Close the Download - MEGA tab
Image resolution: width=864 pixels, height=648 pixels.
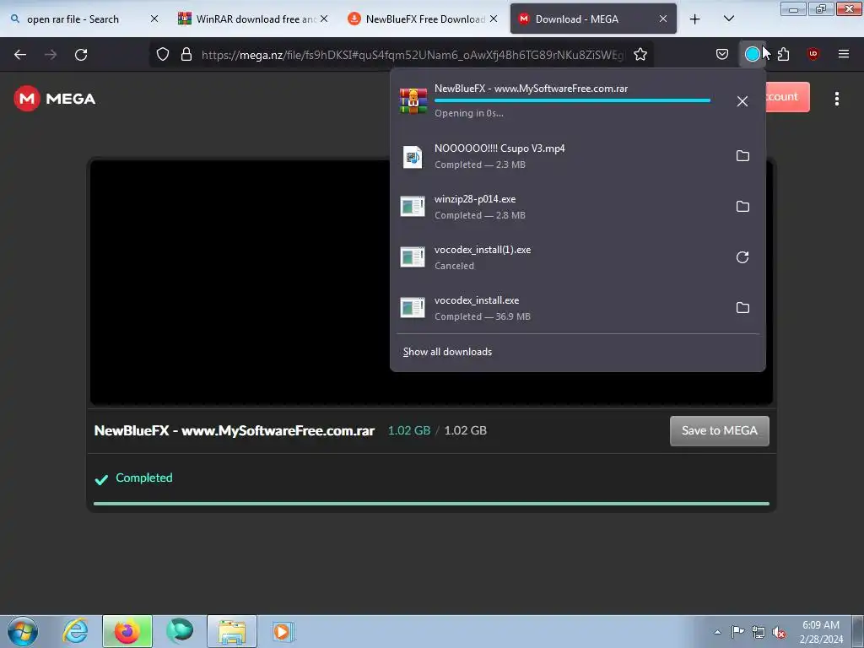coord(663,19)
